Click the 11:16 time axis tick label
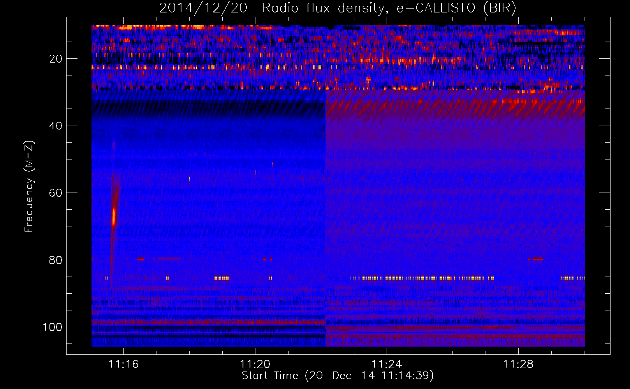Image resolution: width=630 pixels, height=389 pixels. point(123,364)
